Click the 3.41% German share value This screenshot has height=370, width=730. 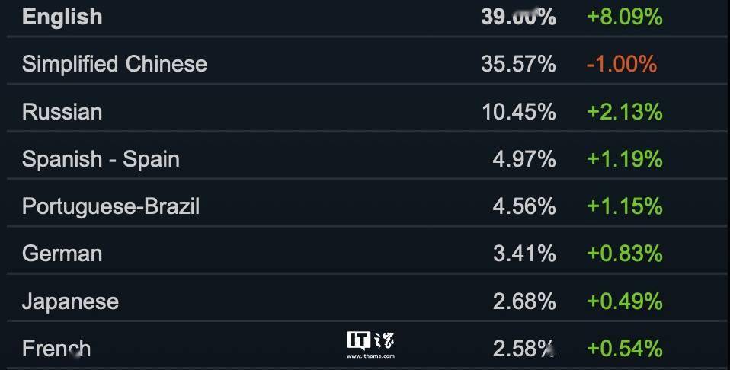(x=524, y=254)
